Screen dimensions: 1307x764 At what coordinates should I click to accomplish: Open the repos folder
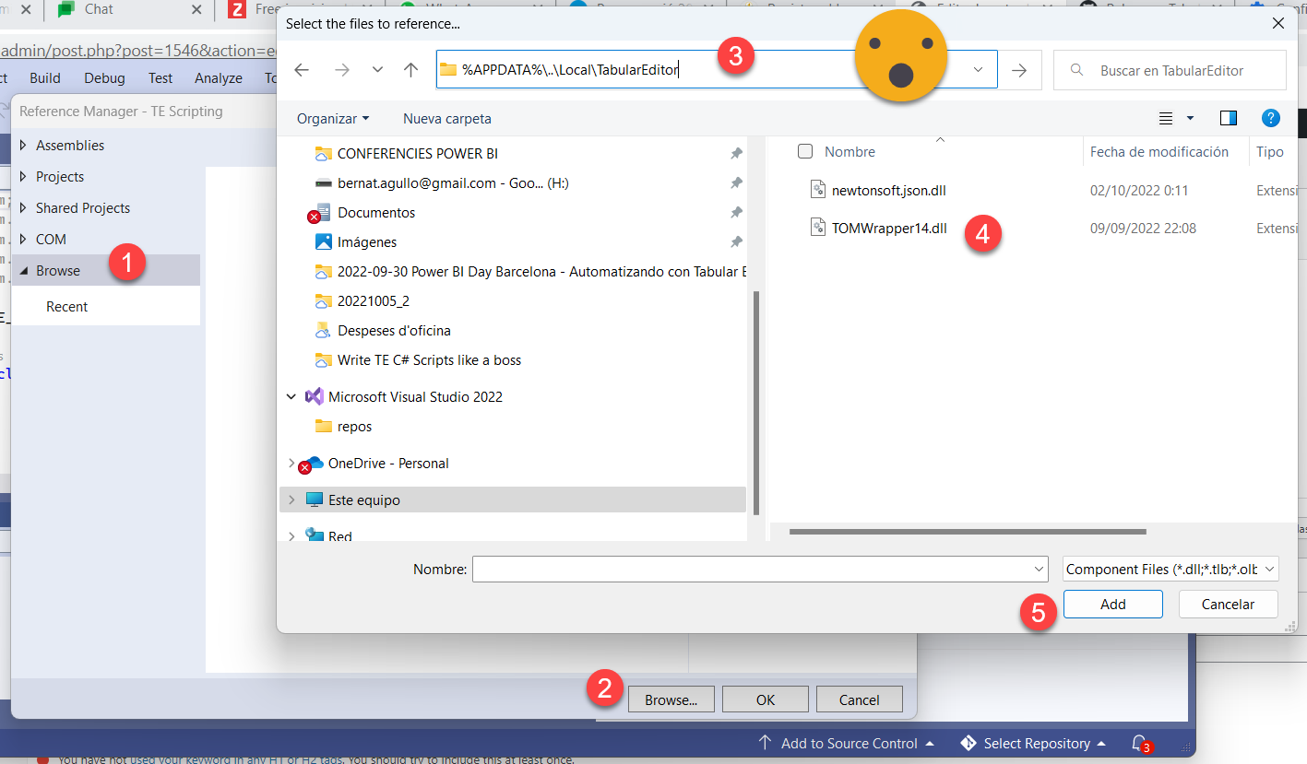click(x=354, y=427)
